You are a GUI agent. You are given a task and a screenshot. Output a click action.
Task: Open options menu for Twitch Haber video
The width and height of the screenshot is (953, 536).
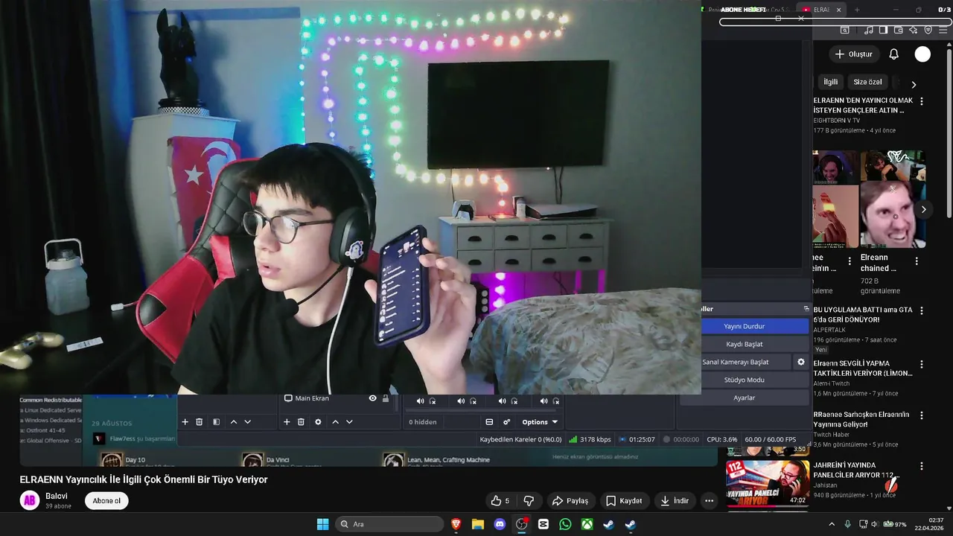coord(922,415)
